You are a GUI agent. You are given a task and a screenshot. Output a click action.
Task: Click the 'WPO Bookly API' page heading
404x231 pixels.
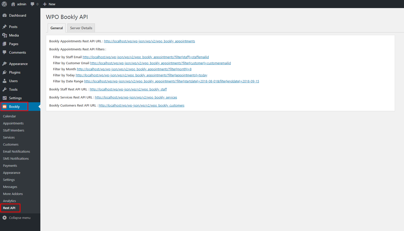coord(67,17)
